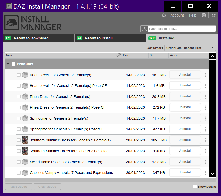
Task: Open the settings gear icon
Action: click(214, 16)
